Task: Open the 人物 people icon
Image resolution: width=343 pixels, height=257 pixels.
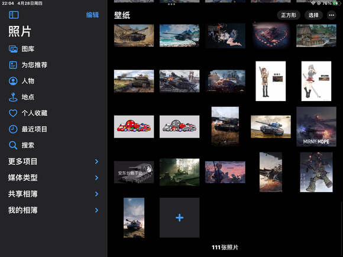Action: pos(13,81)
